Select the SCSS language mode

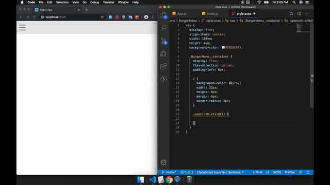tap(277, 172)
